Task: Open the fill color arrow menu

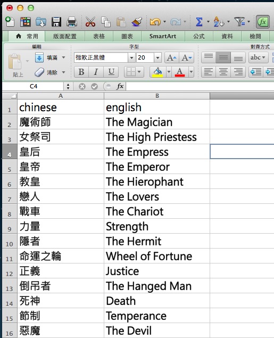Action: pyautogui.click(x=169, y=72)
